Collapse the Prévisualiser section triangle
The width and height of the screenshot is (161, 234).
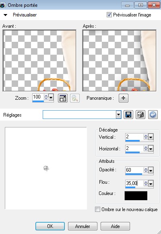click(5, 15)
